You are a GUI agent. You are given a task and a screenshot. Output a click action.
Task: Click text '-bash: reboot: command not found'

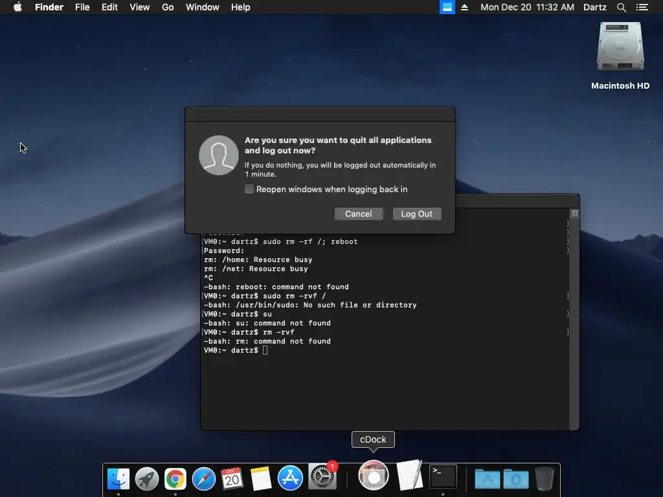[276, 287]
